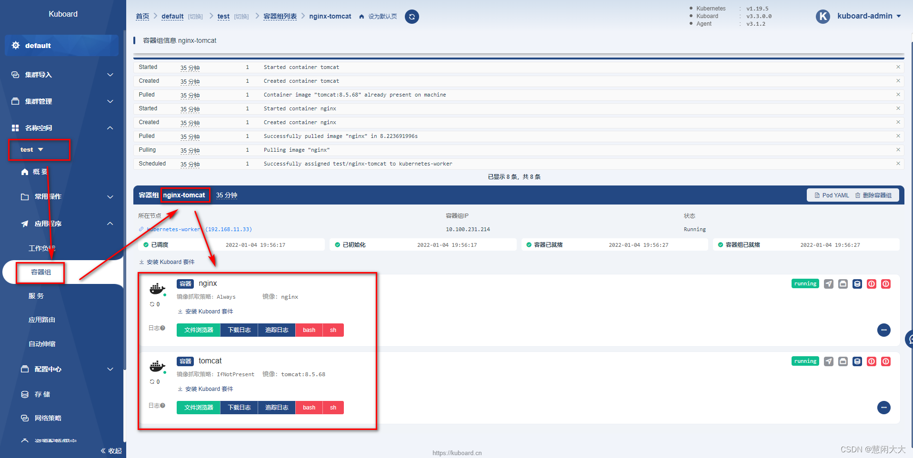Click the paper-plane icon in nginx container row
Viewport: 913px width, 458px height.
click(x=829, y=284)
